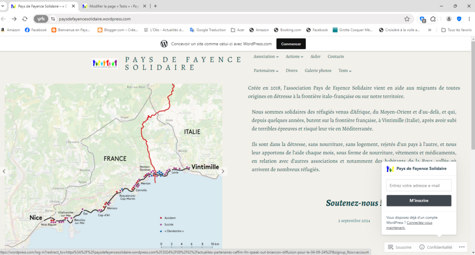This screenshot has height=255, width=475.
Task: Open the browser extensions puzzle icon
Action: [433, 19]
